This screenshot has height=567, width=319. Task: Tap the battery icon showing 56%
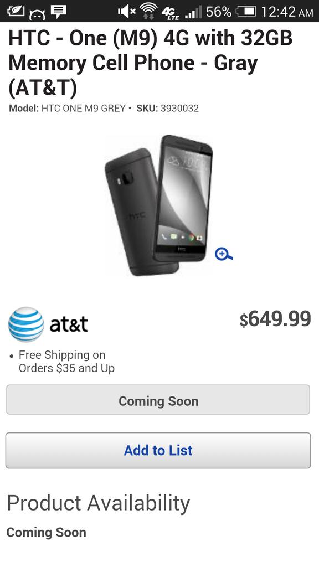coord(246,12)
